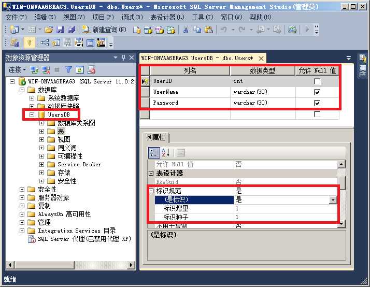Save the table with the floppy disk icon
Image resolution: width=370 pixels, height=287 pixels.
coord(60,30)
